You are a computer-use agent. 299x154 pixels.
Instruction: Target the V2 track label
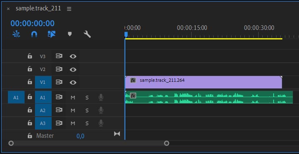43,69
